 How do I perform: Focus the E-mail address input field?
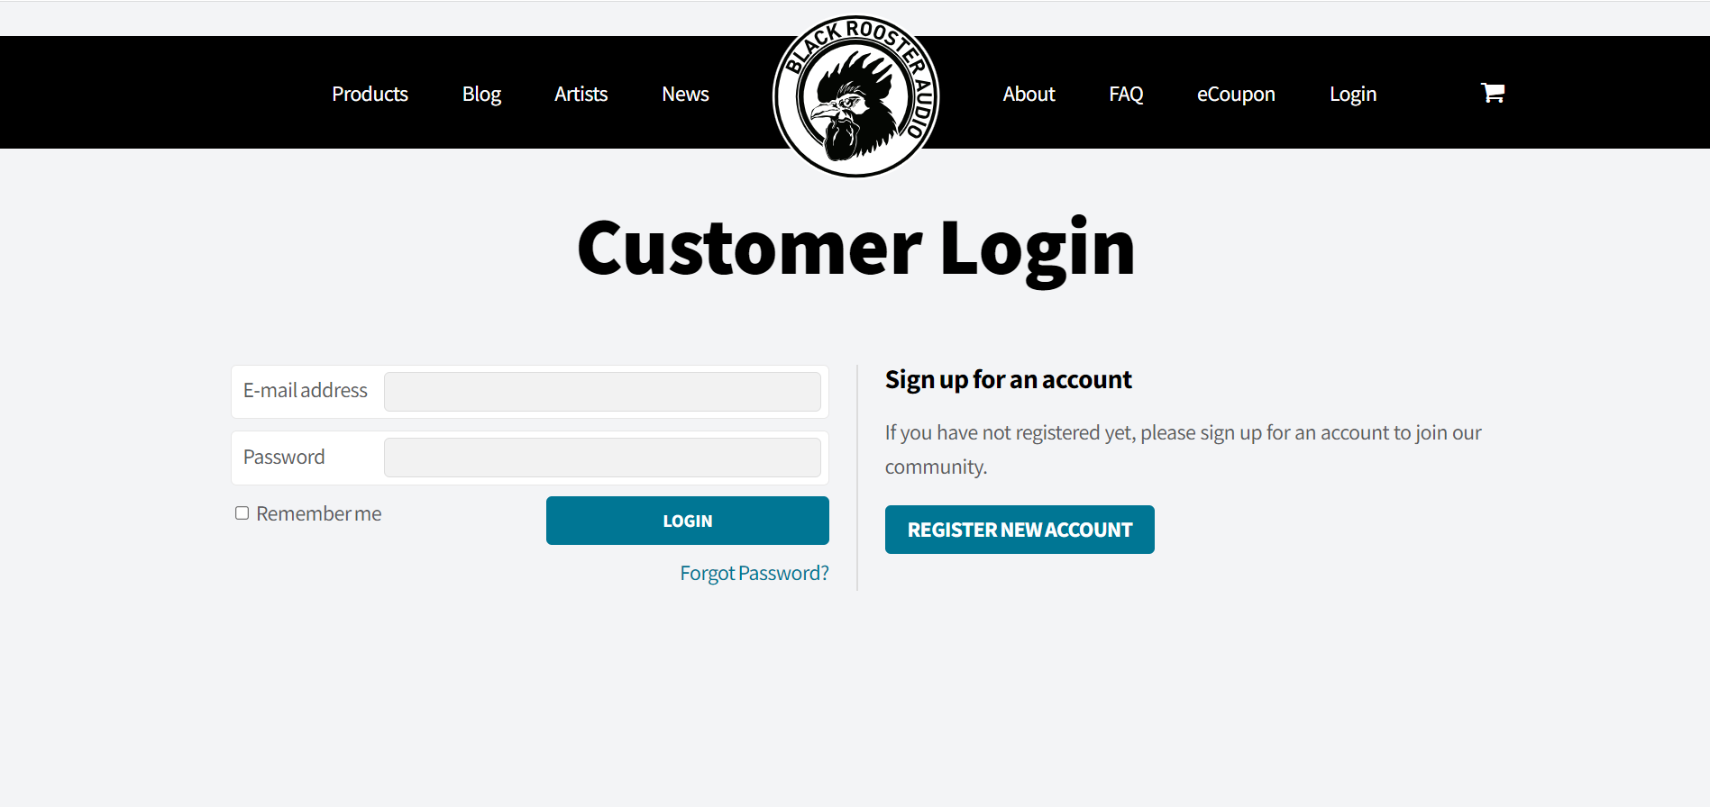tap(602, 392)
